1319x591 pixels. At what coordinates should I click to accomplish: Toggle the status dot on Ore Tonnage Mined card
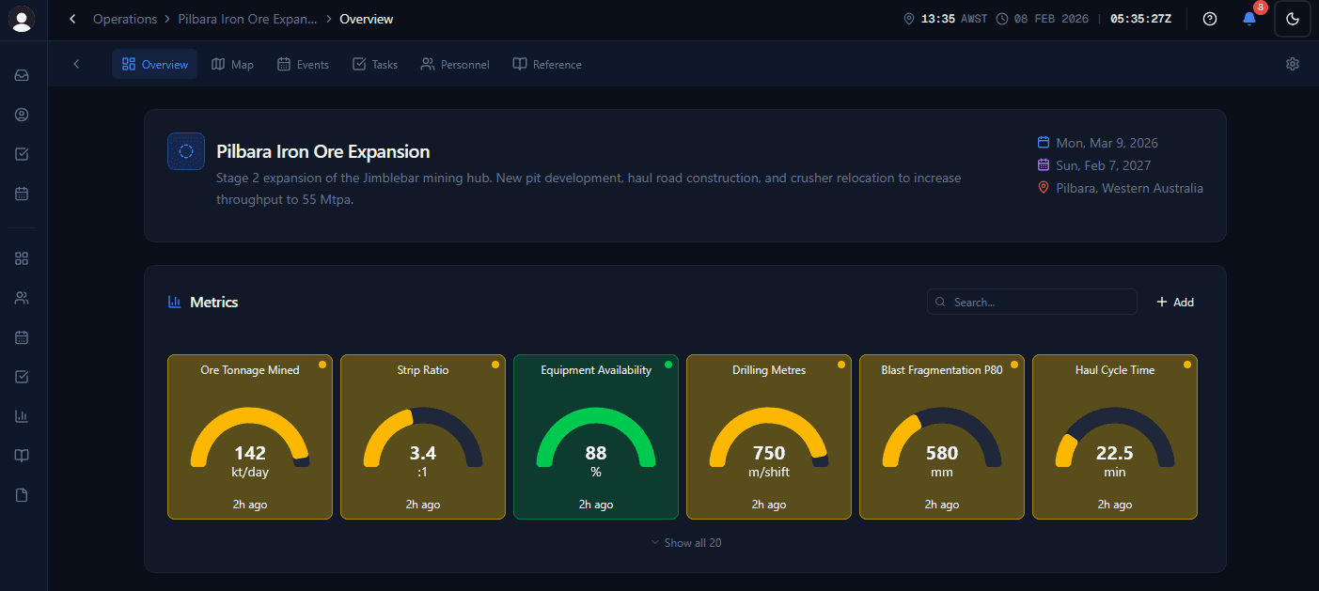pos(323,364)
